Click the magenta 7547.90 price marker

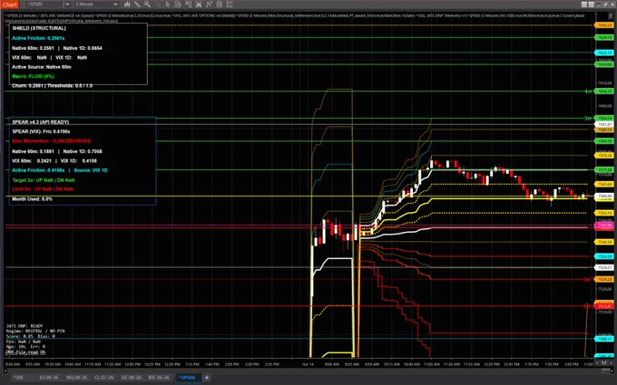tap(604, 226)
